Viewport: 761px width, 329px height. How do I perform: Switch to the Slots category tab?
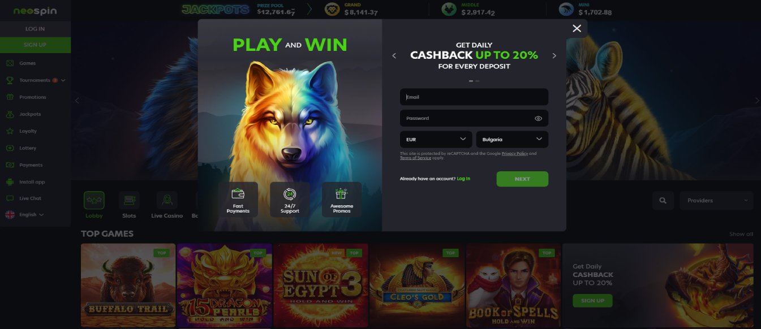click(x=129, y=205)
